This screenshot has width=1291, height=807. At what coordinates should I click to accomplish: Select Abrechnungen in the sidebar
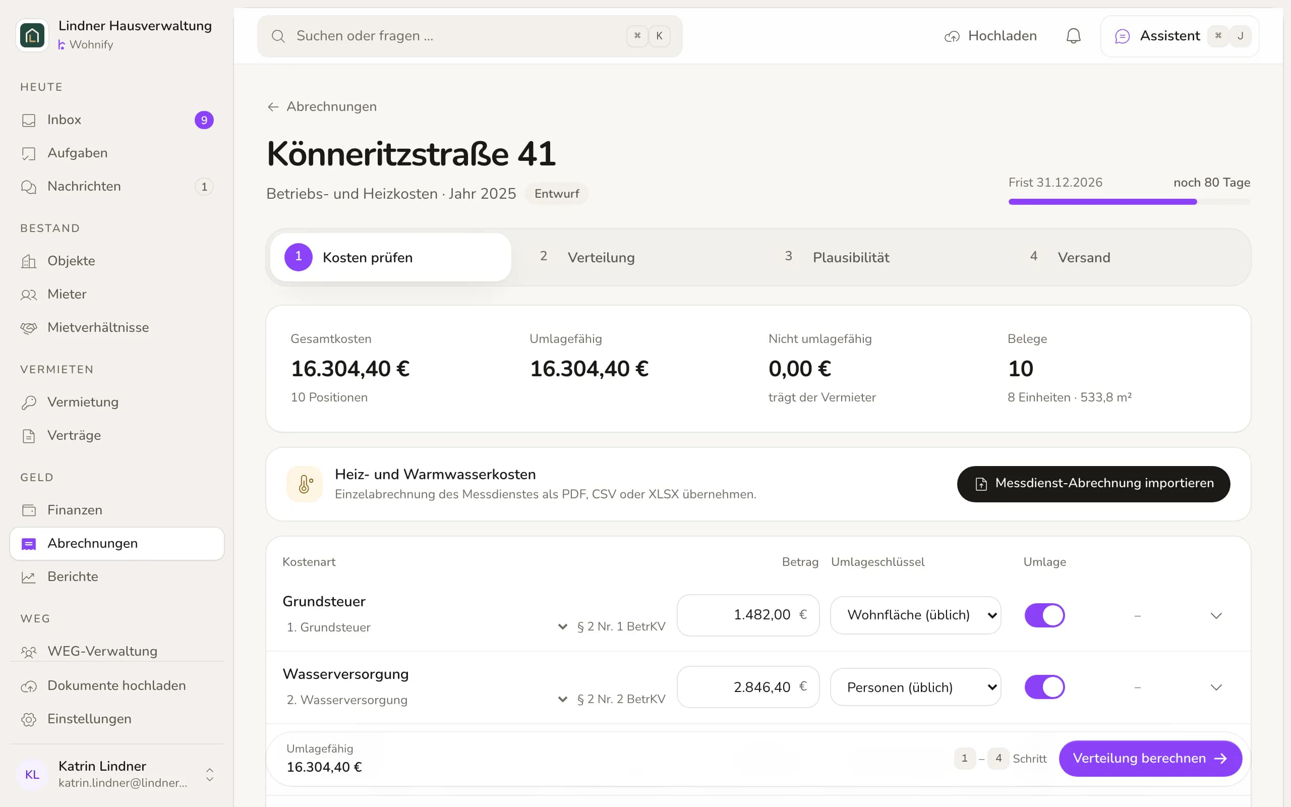(x=117, y=543)
